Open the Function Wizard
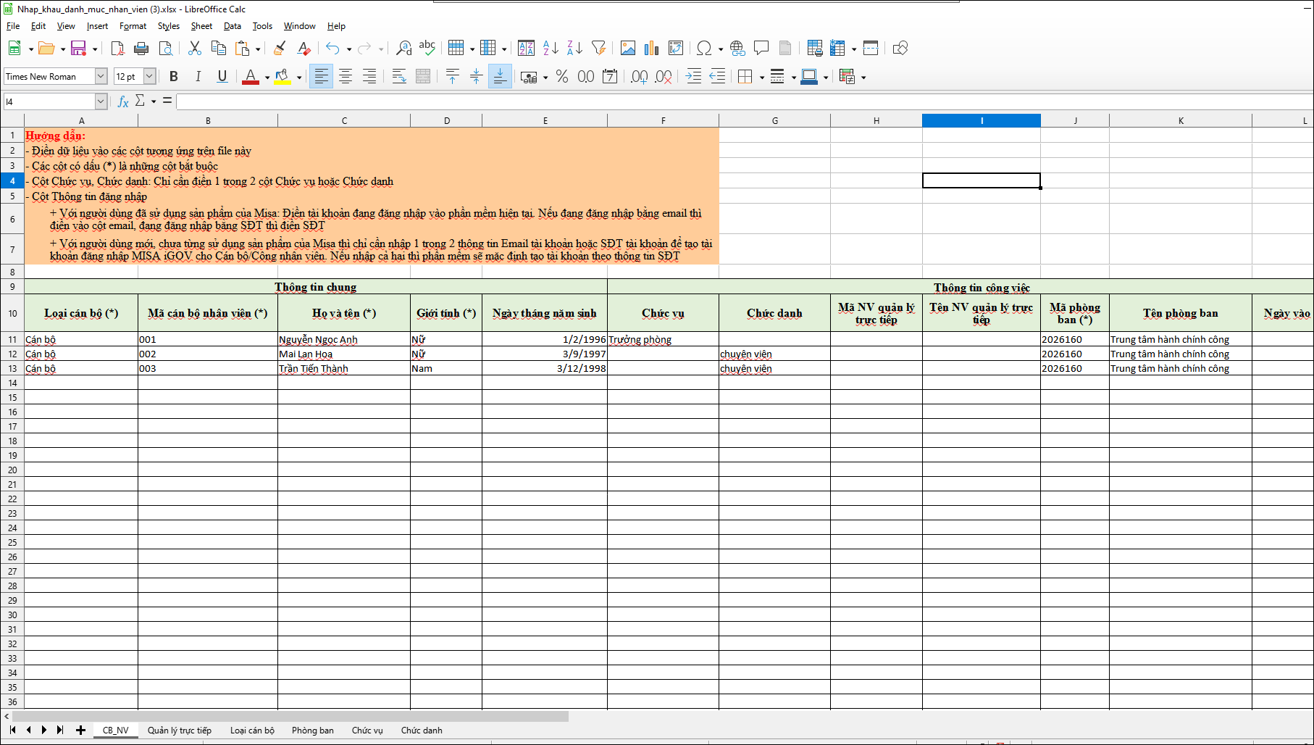The image size is (1314, 745). pos(123,101)
